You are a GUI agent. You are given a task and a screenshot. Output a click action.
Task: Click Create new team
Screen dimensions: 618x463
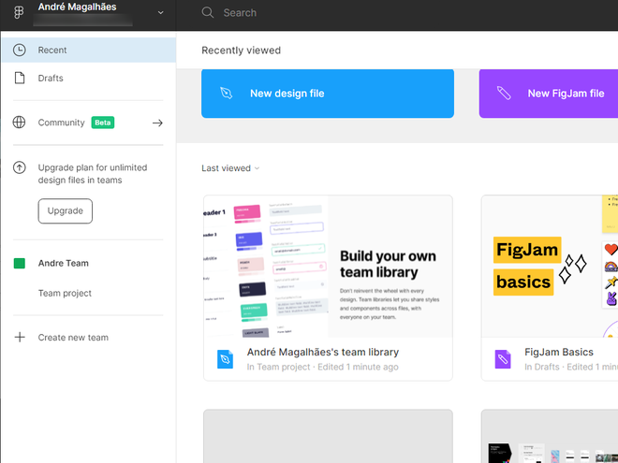73,338
